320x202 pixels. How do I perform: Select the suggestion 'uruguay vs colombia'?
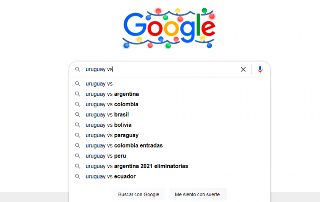170,104
